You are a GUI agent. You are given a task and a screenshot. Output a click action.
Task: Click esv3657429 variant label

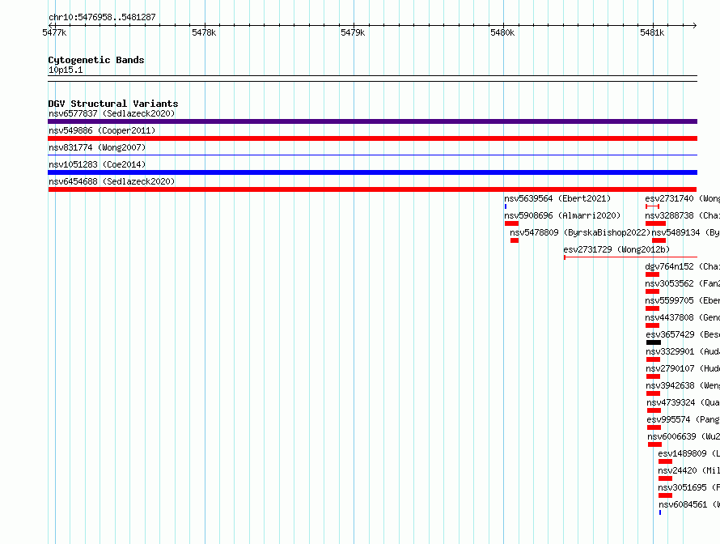pyautogui.click(x=683, y=334)
